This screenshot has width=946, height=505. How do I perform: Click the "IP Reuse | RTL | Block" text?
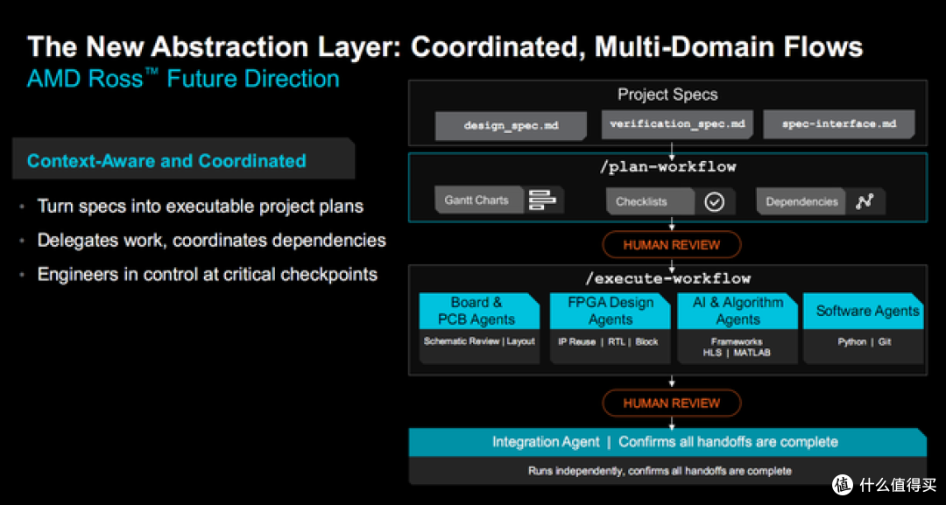(x=608, y=341)
